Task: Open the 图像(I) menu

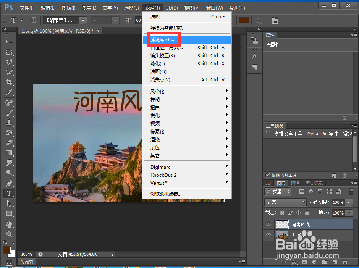Action: (68, 8)
